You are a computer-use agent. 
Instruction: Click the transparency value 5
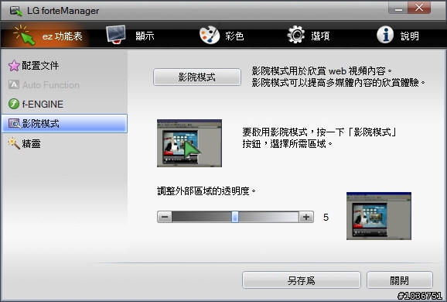[x=326, y=218]
